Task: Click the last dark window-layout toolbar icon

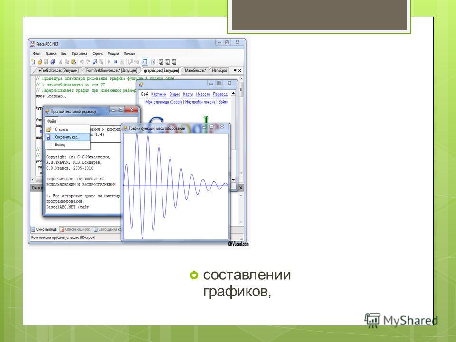Action: pyautogui.click(x=174, y=62)
